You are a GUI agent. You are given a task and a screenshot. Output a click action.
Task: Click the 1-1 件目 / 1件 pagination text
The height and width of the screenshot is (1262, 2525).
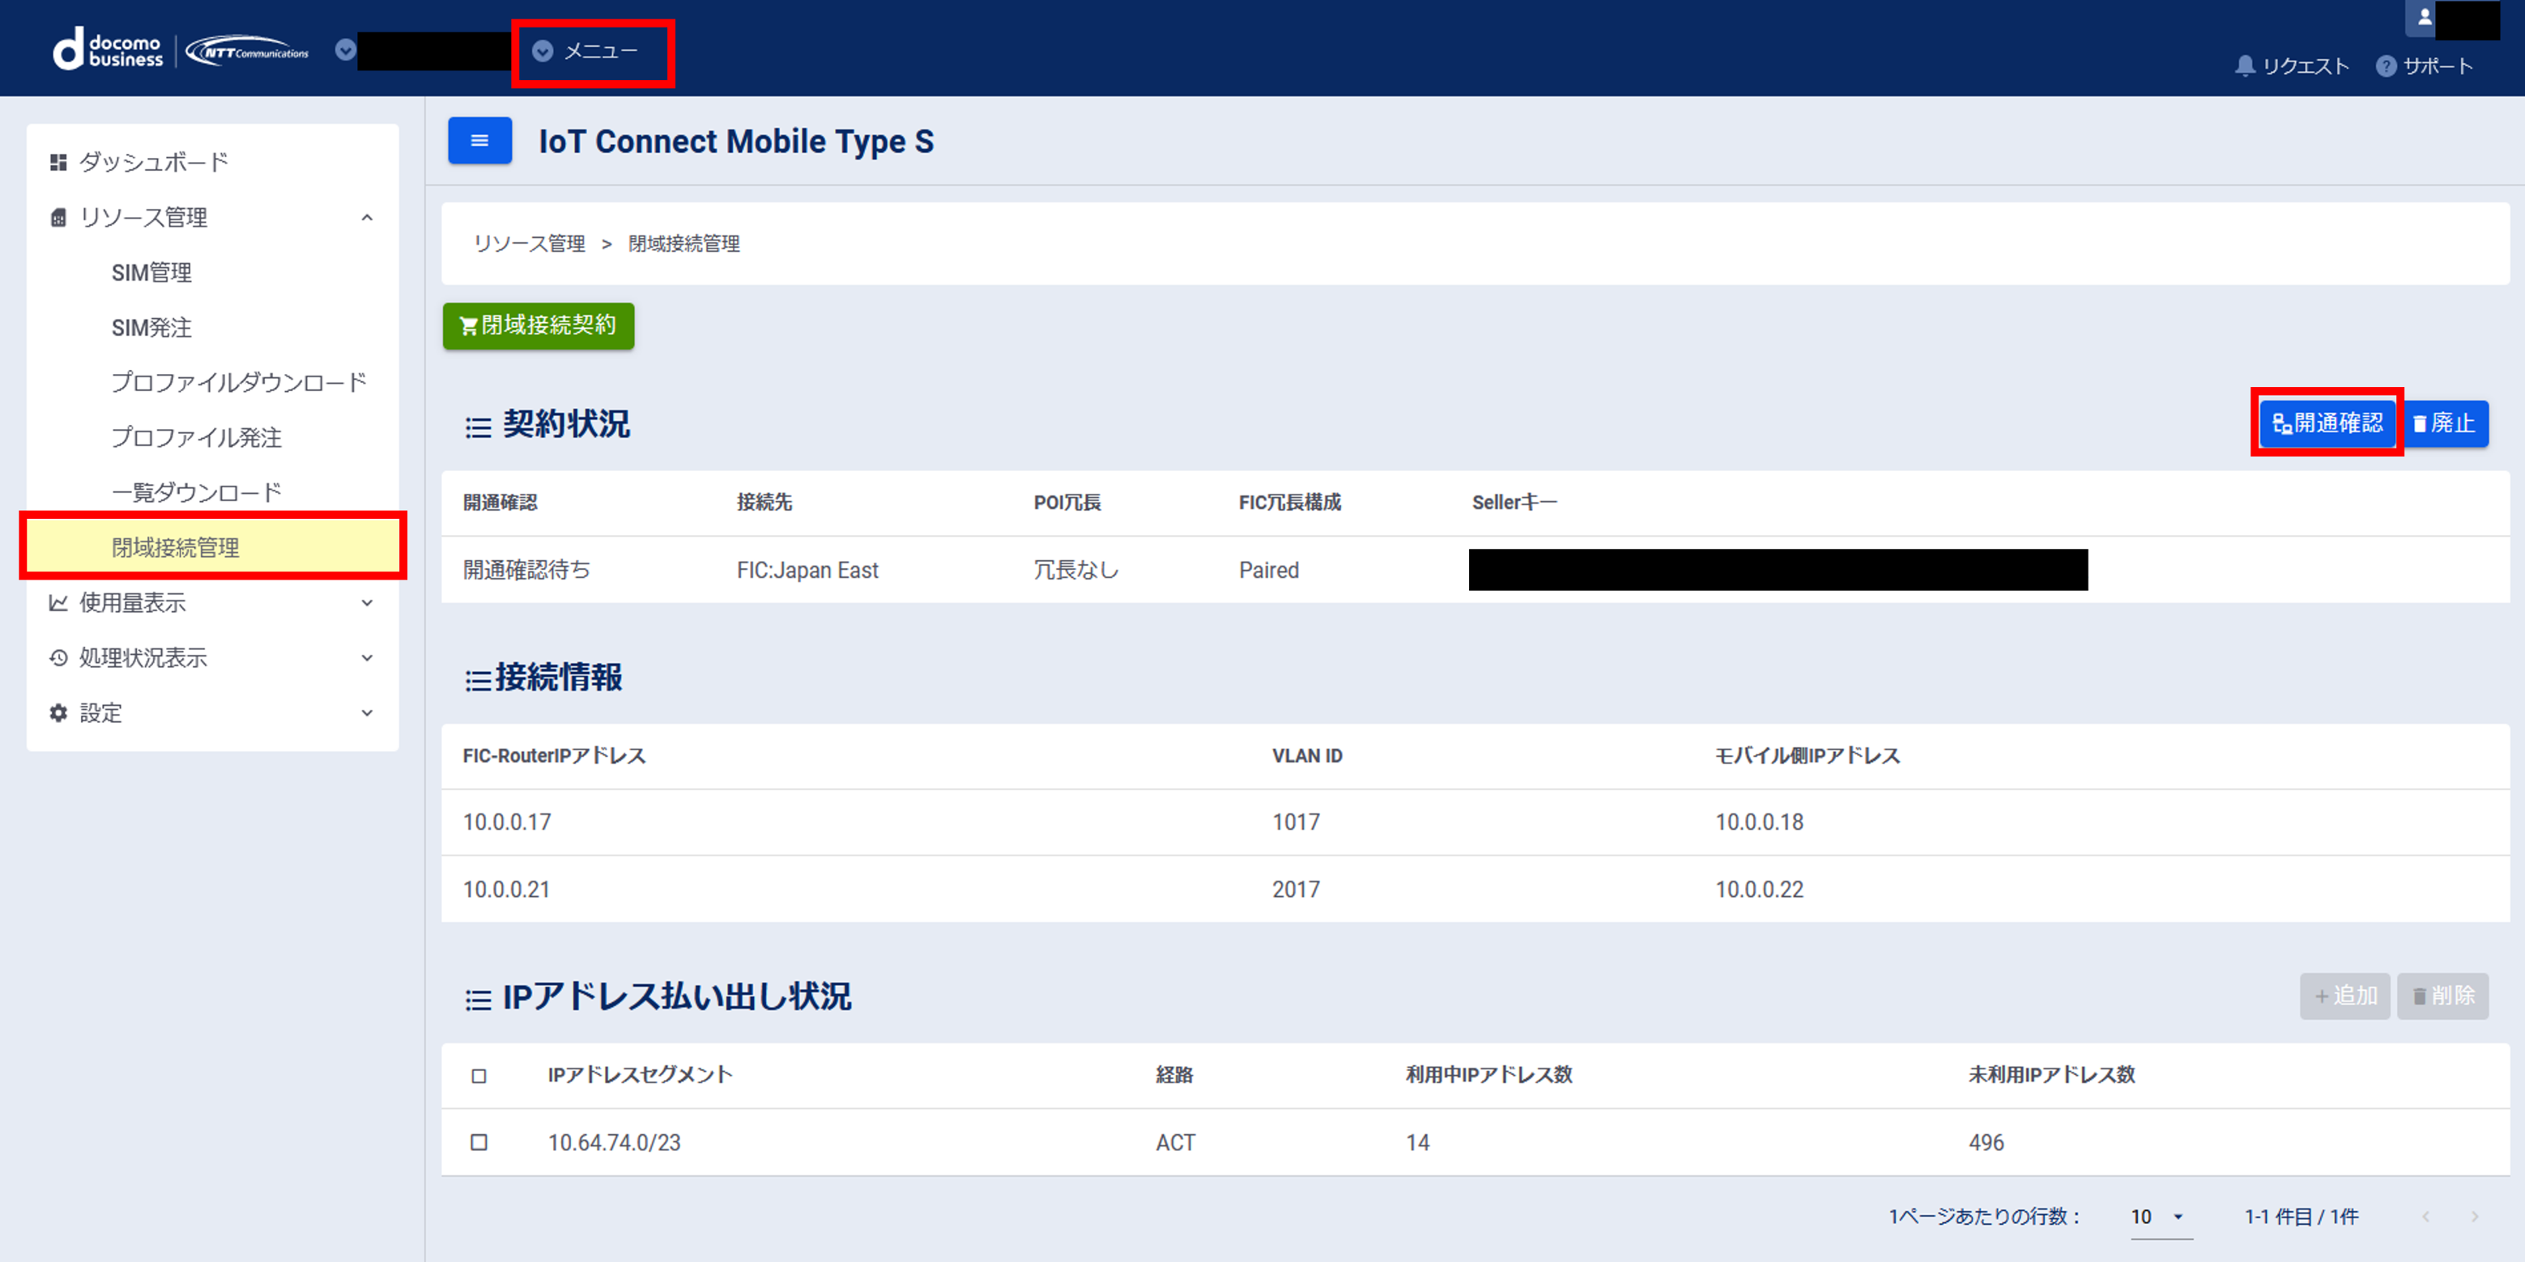[2301, 1216]
